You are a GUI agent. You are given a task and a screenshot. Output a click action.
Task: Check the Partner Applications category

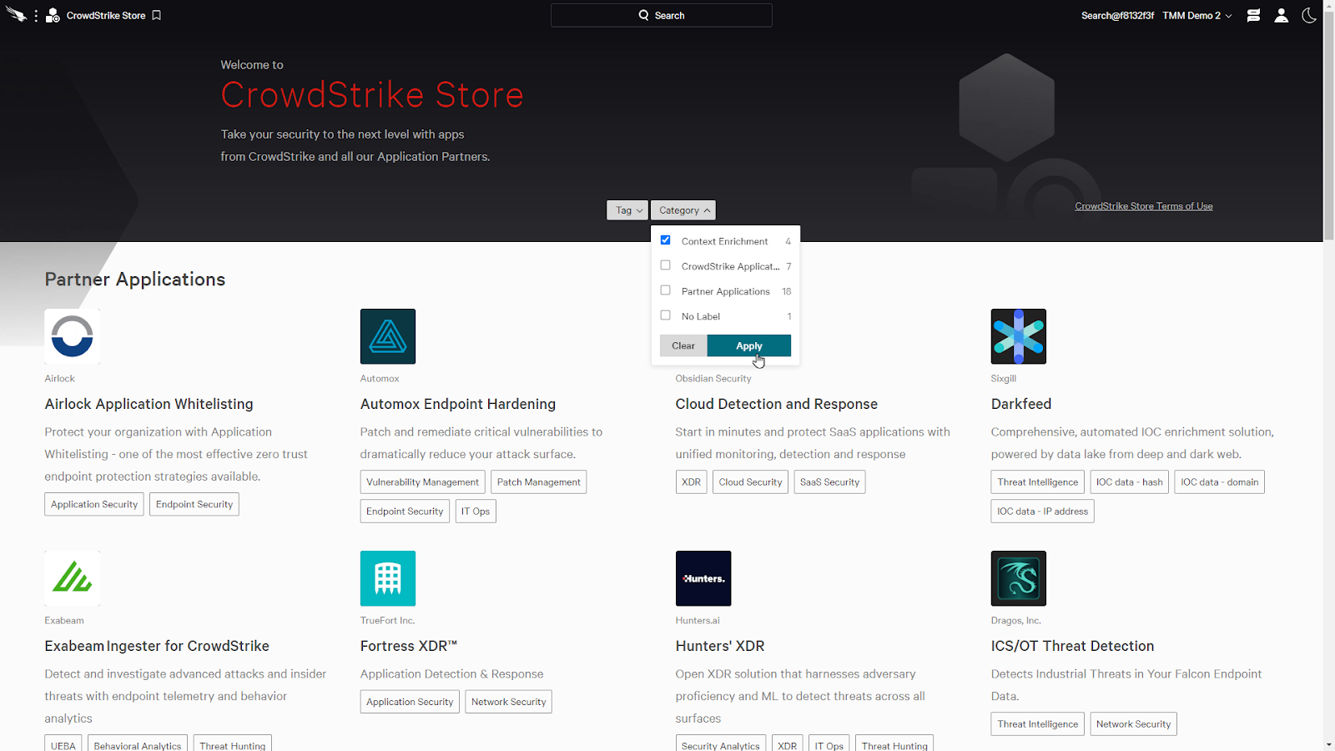tap(665, 290)
